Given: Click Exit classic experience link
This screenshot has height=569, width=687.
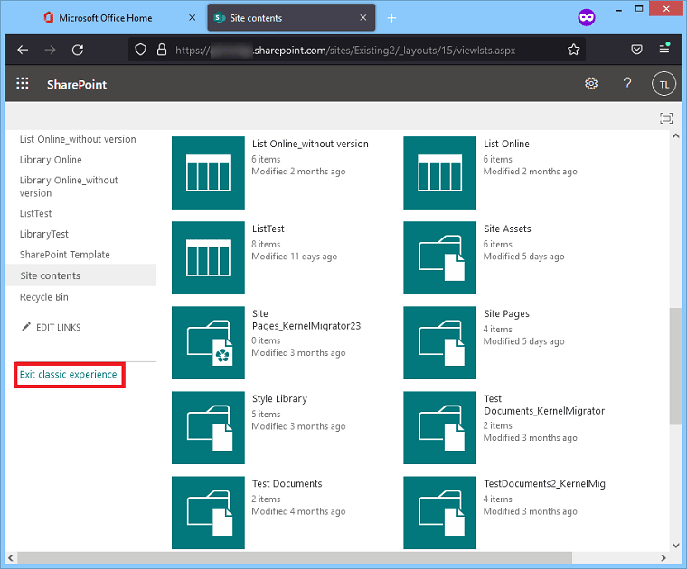Looking at the screenshot, I should [x=69, y=374].
